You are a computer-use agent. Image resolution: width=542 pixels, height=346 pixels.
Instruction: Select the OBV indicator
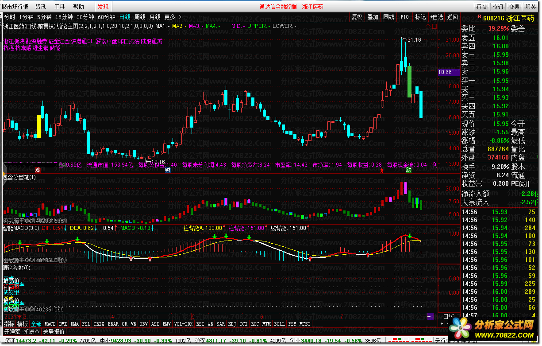[143, 324]
